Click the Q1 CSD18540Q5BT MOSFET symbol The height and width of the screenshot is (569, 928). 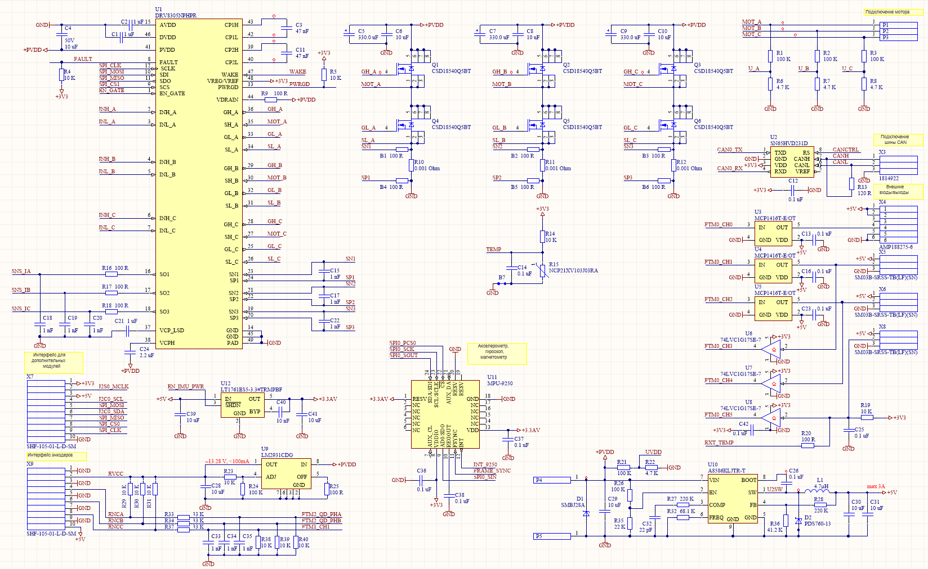pos(409,69)
